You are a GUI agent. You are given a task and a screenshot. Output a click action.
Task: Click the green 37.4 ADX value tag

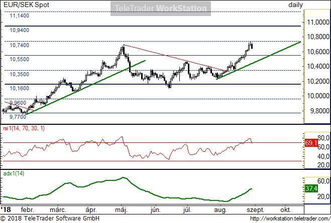coord(311,188)
